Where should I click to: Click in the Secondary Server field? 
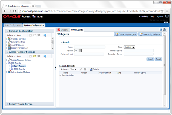[x=139, y=54]
